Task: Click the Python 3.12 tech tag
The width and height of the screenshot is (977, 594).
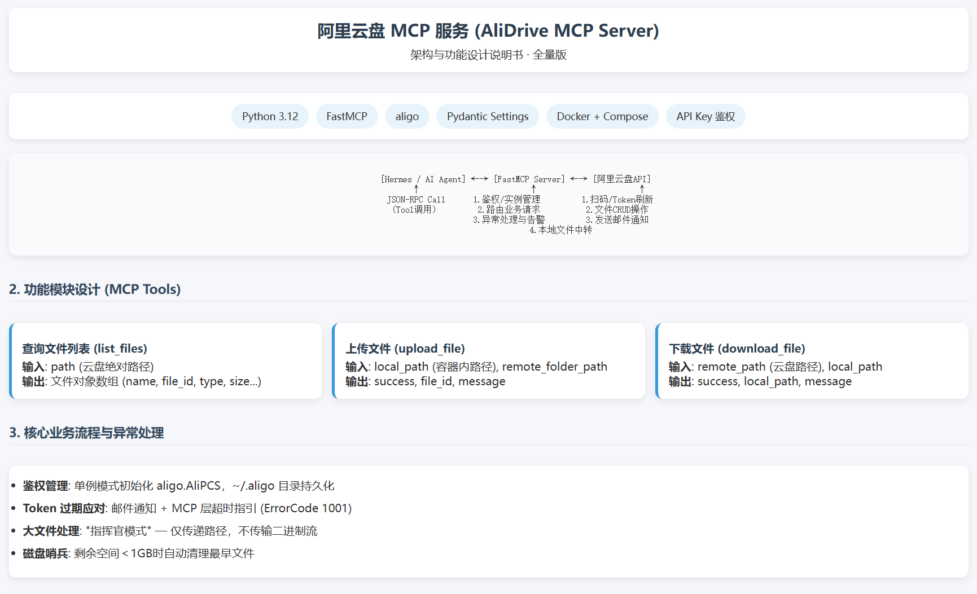Action: tap(270, 116)
